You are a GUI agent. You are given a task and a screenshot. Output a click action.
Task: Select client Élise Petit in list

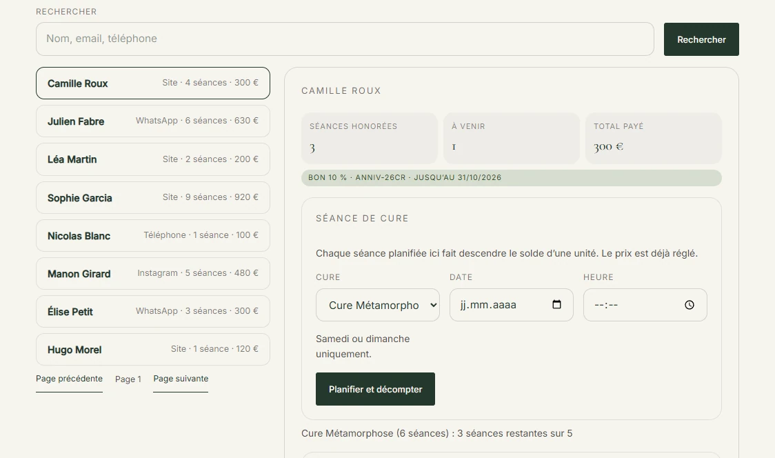[153, 311]
